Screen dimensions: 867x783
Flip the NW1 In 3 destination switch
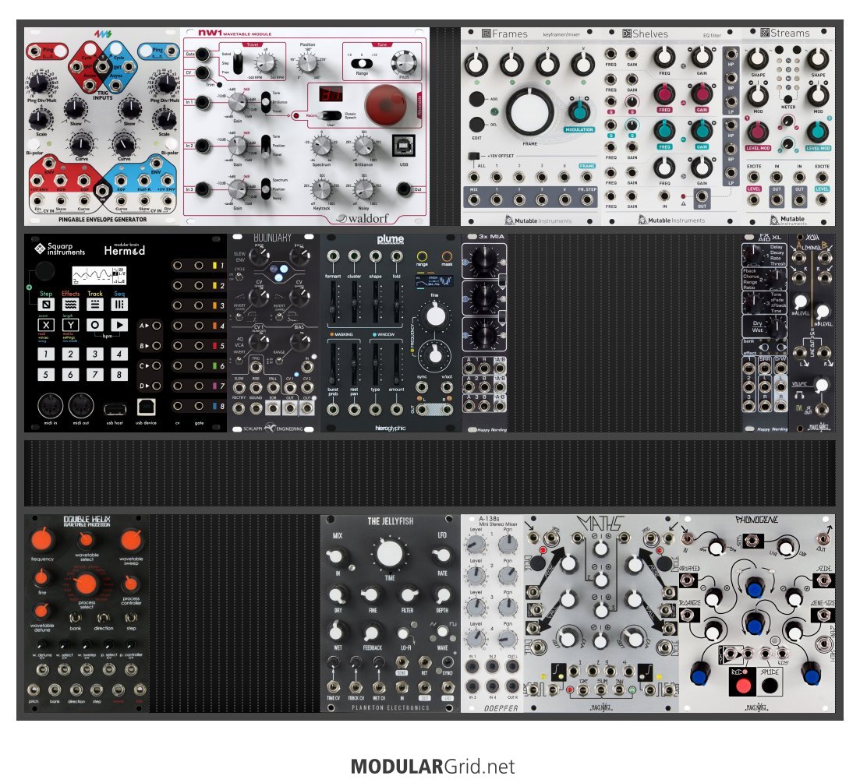point(265,188)
